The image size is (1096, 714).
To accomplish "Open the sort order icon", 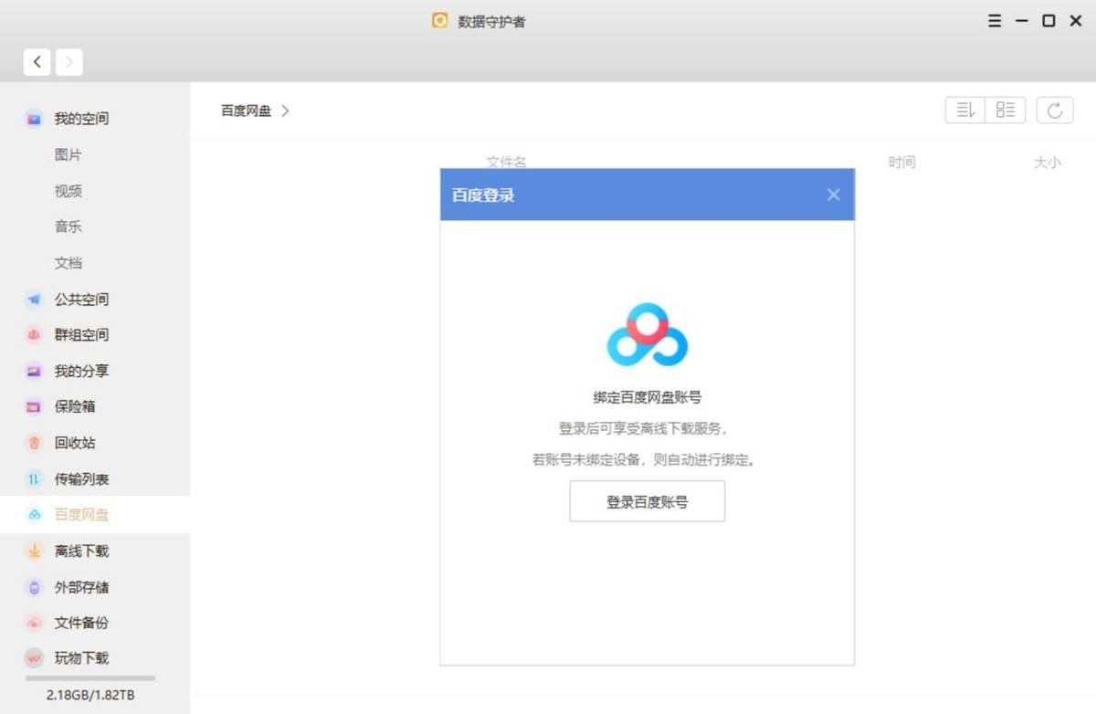I will [965, 110].
